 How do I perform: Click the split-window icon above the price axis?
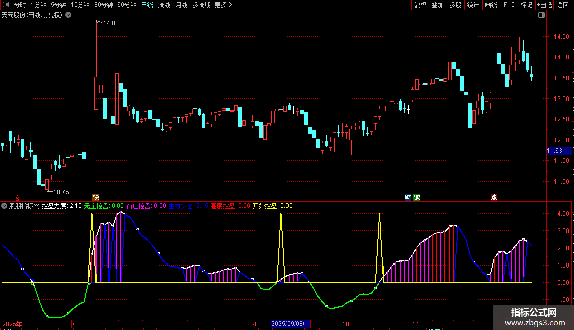click(x=541, y=15)
